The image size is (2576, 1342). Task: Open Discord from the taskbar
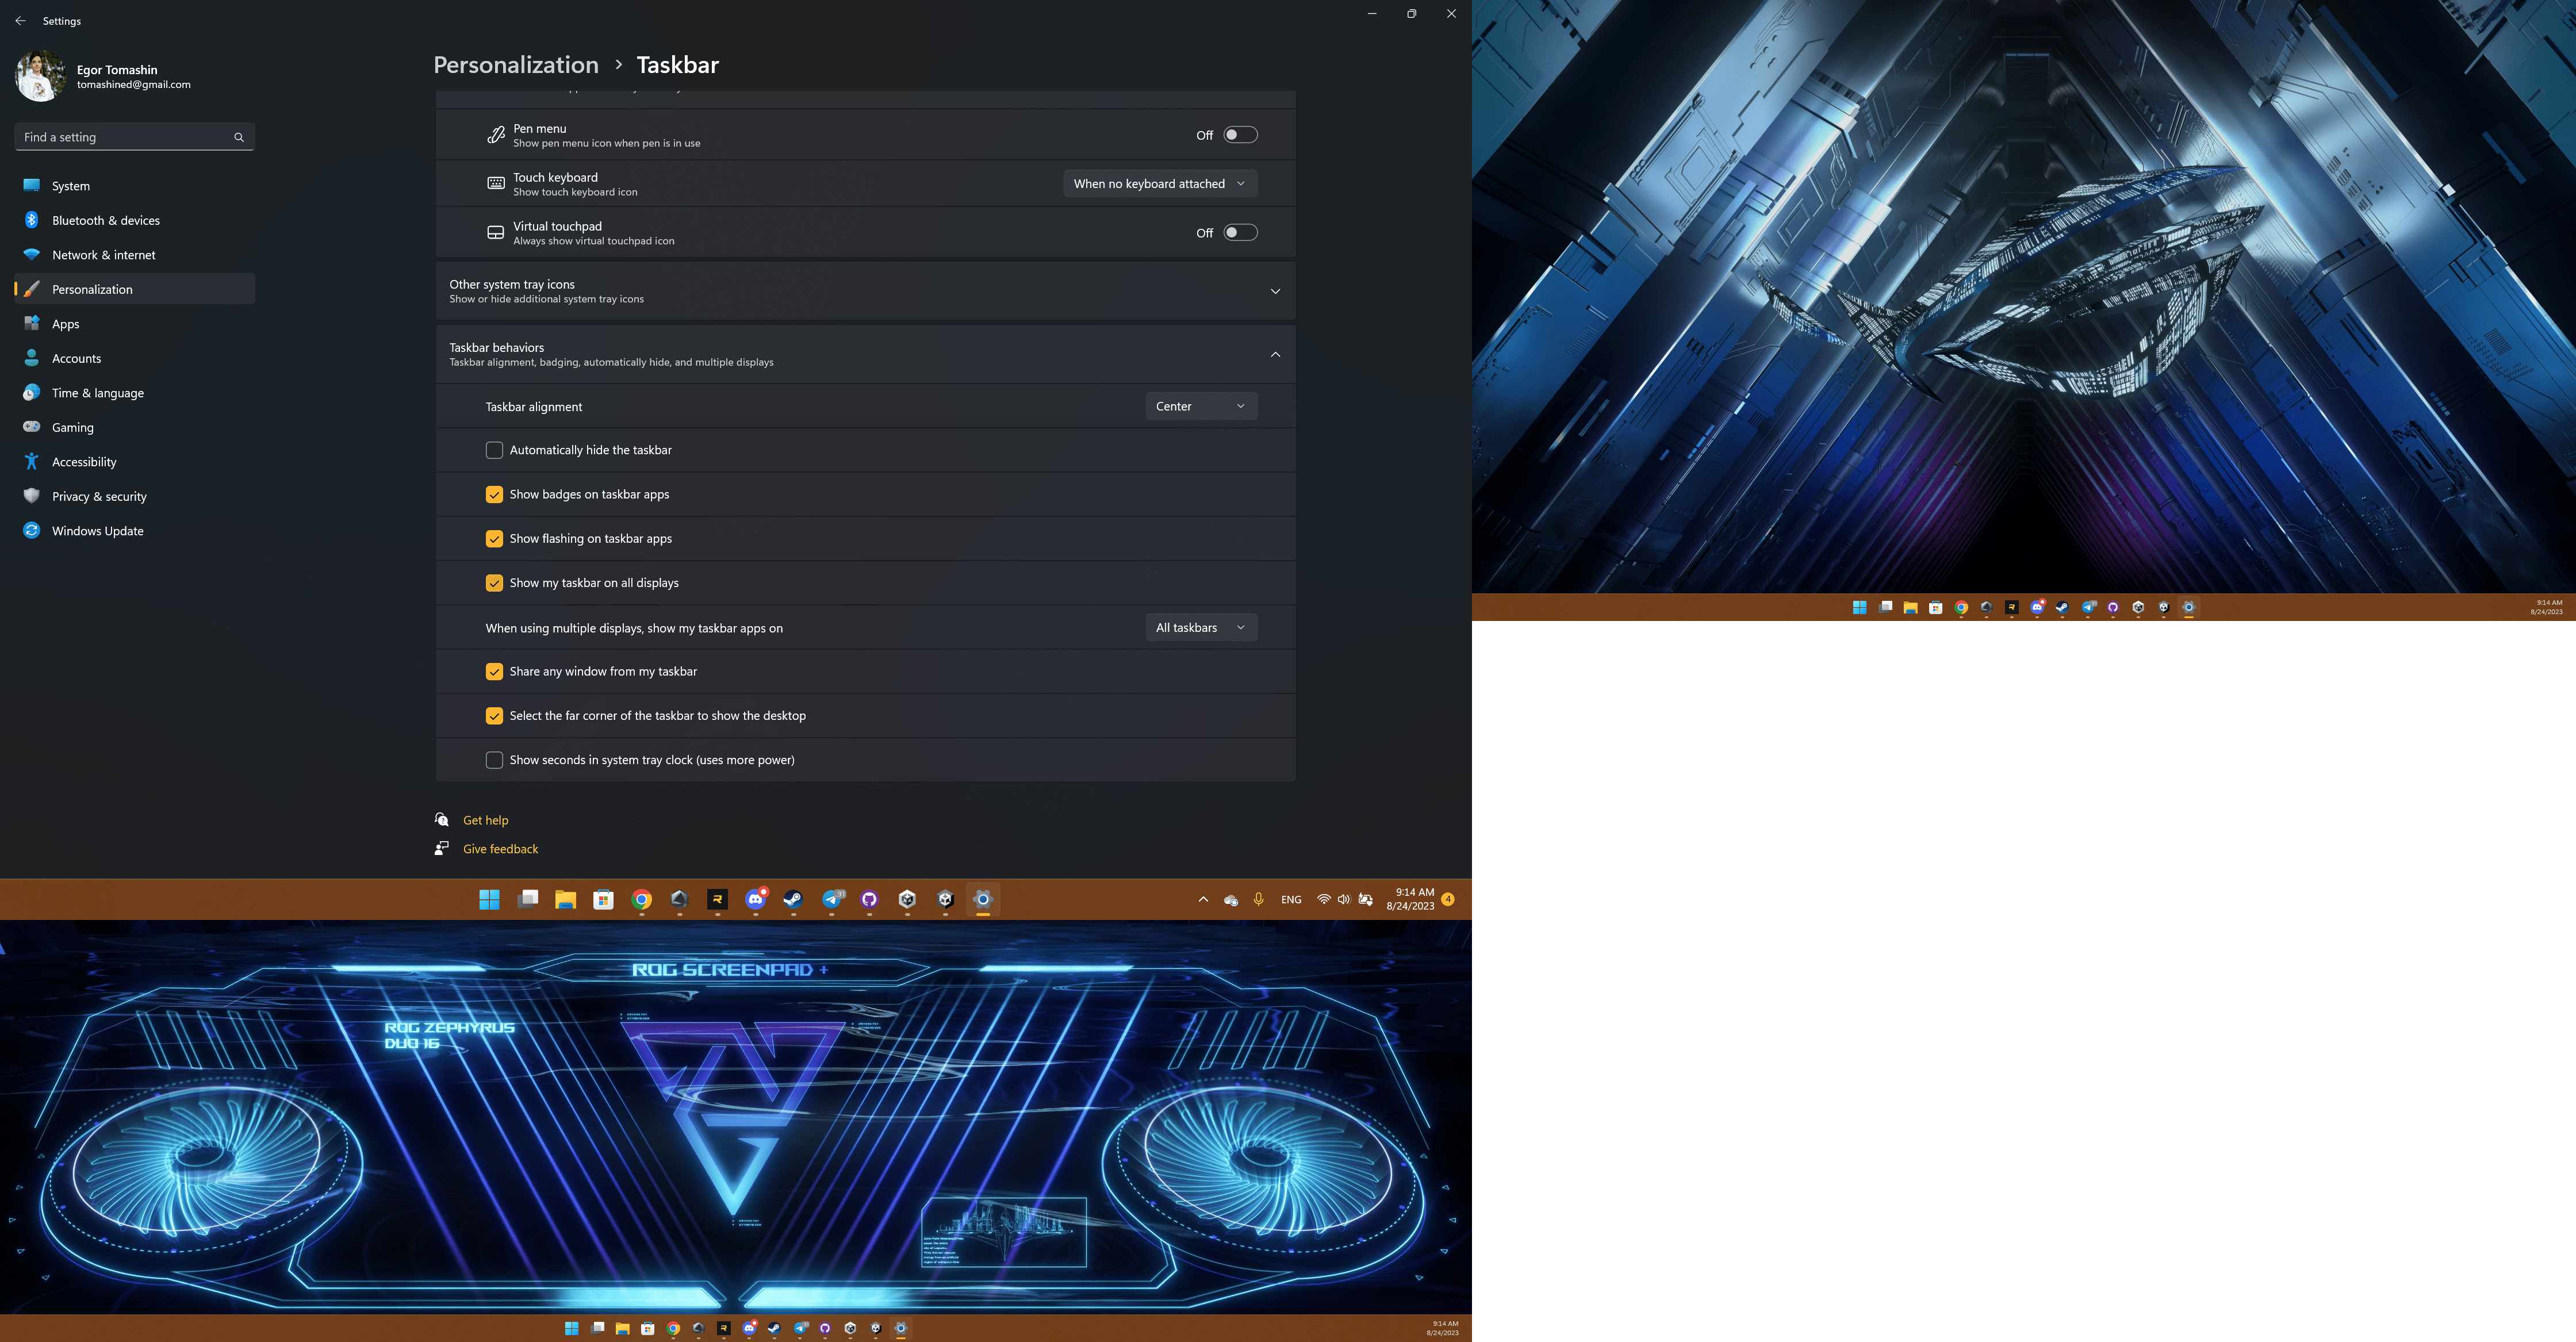756,899
